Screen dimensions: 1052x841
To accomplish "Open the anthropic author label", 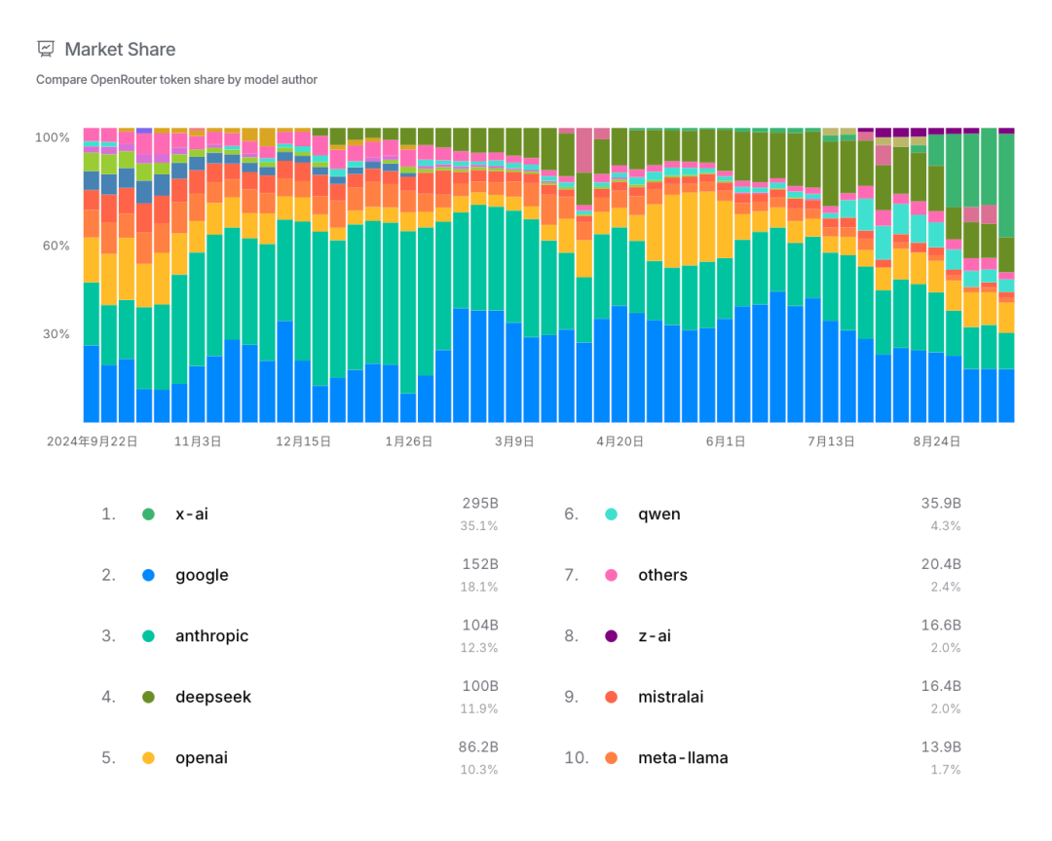I will [212, 636].
